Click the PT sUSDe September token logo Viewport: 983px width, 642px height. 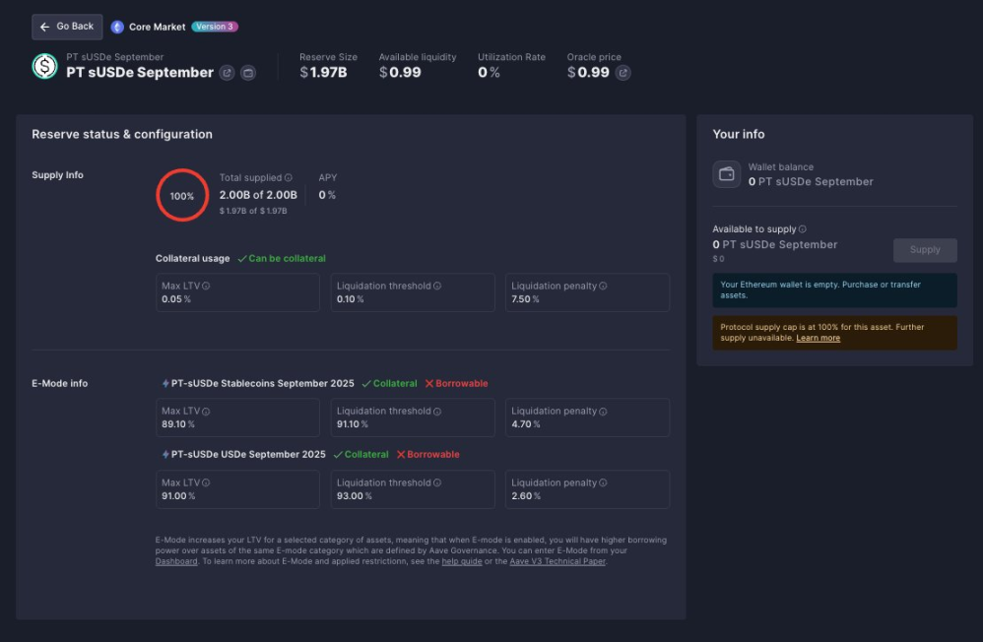(43, 67)
